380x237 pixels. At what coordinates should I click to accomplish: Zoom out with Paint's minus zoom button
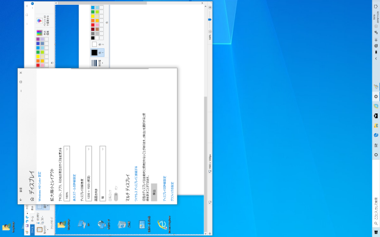click(210, 31)
